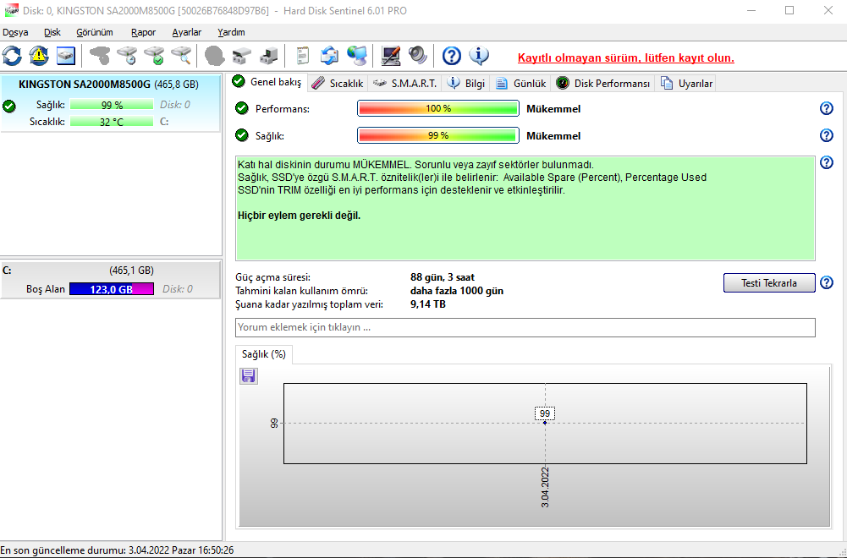Click the blue question mark toolbar icon
The width and height of the screenshot is (847, 558).
pyautogui.click(x=452, y=56)
